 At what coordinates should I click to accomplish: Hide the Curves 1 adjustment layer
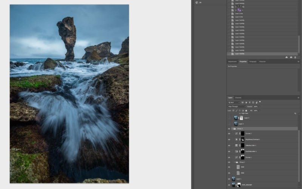(x=229, y=157)
